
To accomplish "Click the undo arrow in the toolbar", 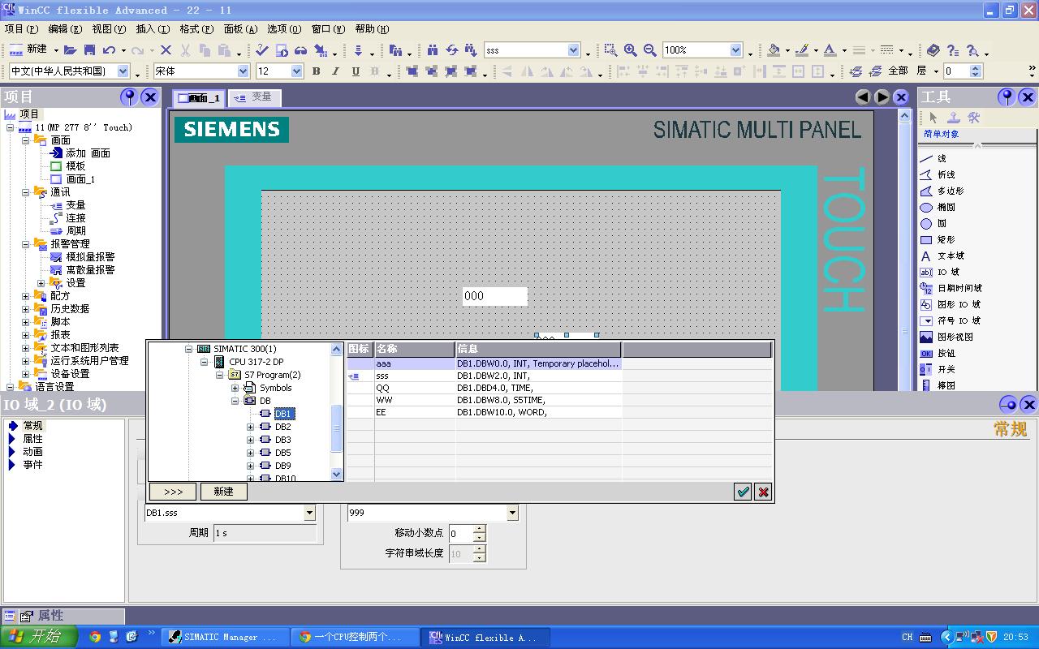I will (109, 50).
